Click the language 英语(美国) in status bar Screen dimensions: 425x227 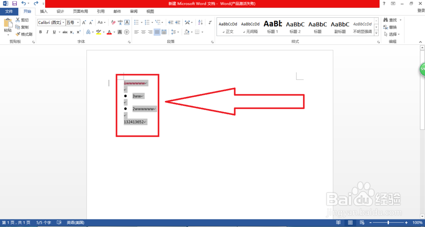point(75,223)
